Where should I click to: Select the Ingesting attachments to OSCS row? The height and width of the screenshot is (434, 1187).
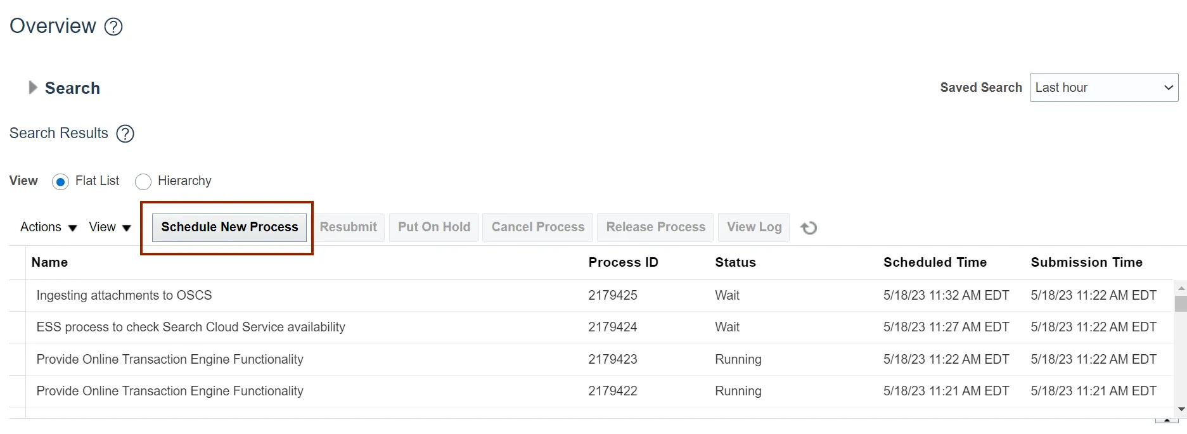124,295
